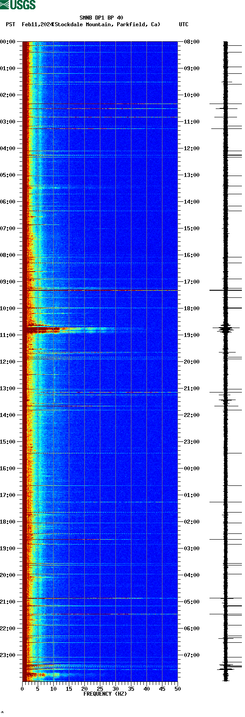Click the 22:00 PST time label
The width and height of the screenshot is (245, 717).
[8, 629]
